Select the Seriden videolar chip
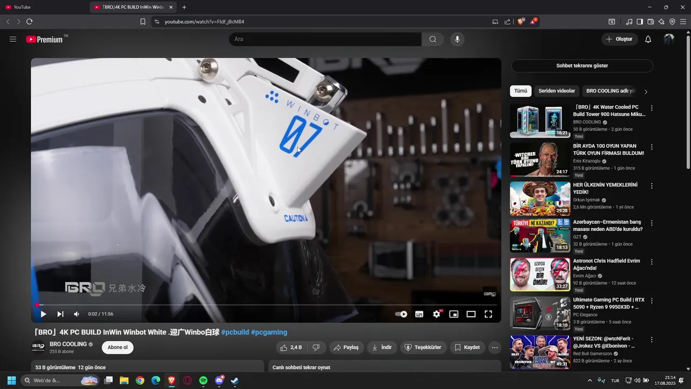 [557, 91]
